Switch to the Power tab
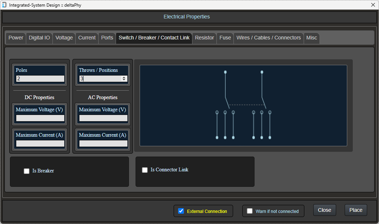The width and height of the screenshot is (379, 224). pos(16,38)
